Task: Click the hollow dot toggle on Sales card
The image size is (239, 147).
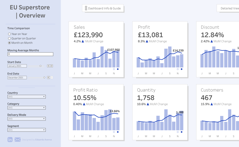Action: [x=114, y=69]
